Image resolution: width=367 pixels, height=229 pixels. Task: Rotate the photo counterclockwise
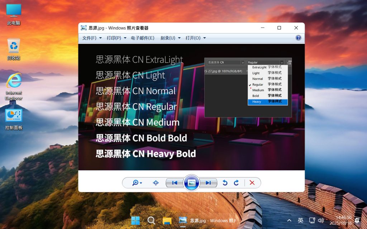point(225,182)
